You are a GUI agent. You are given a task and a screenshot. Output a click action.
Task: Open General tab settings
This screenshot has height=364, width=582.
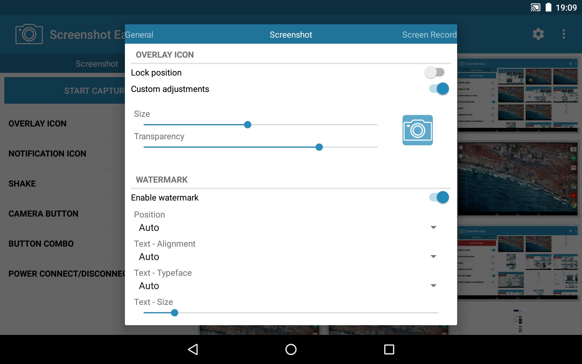click(139, 34)
